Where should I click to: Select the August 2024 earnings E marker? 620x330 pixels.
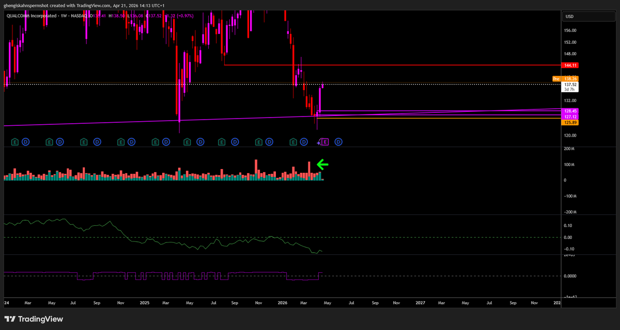pyautogui.click(x=85, y=141)
